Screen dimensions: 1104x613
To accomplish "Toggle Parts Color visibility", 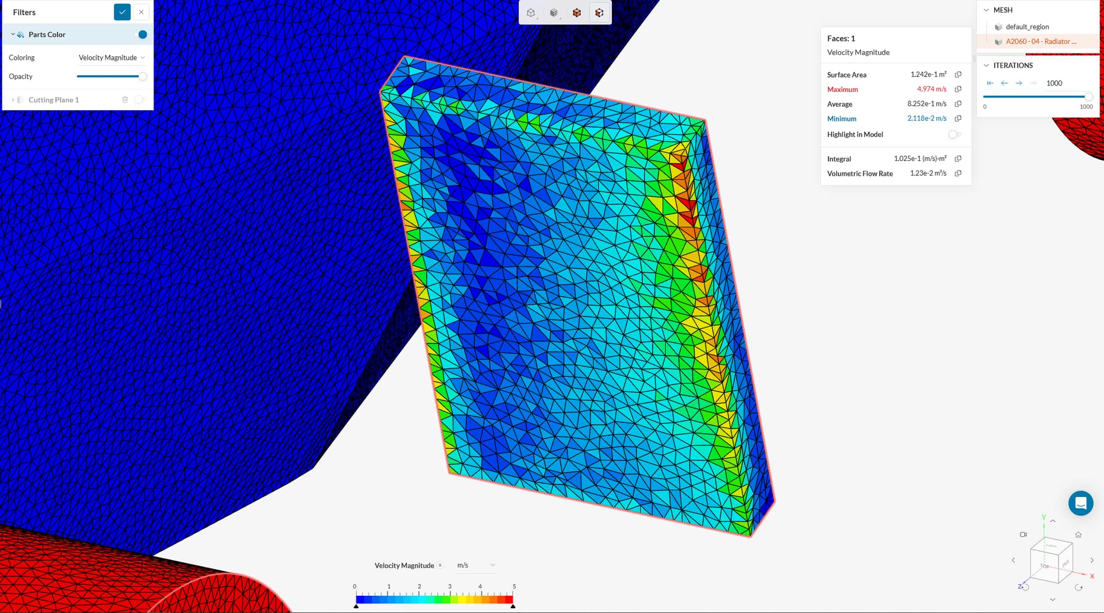I will pos(142,34).
